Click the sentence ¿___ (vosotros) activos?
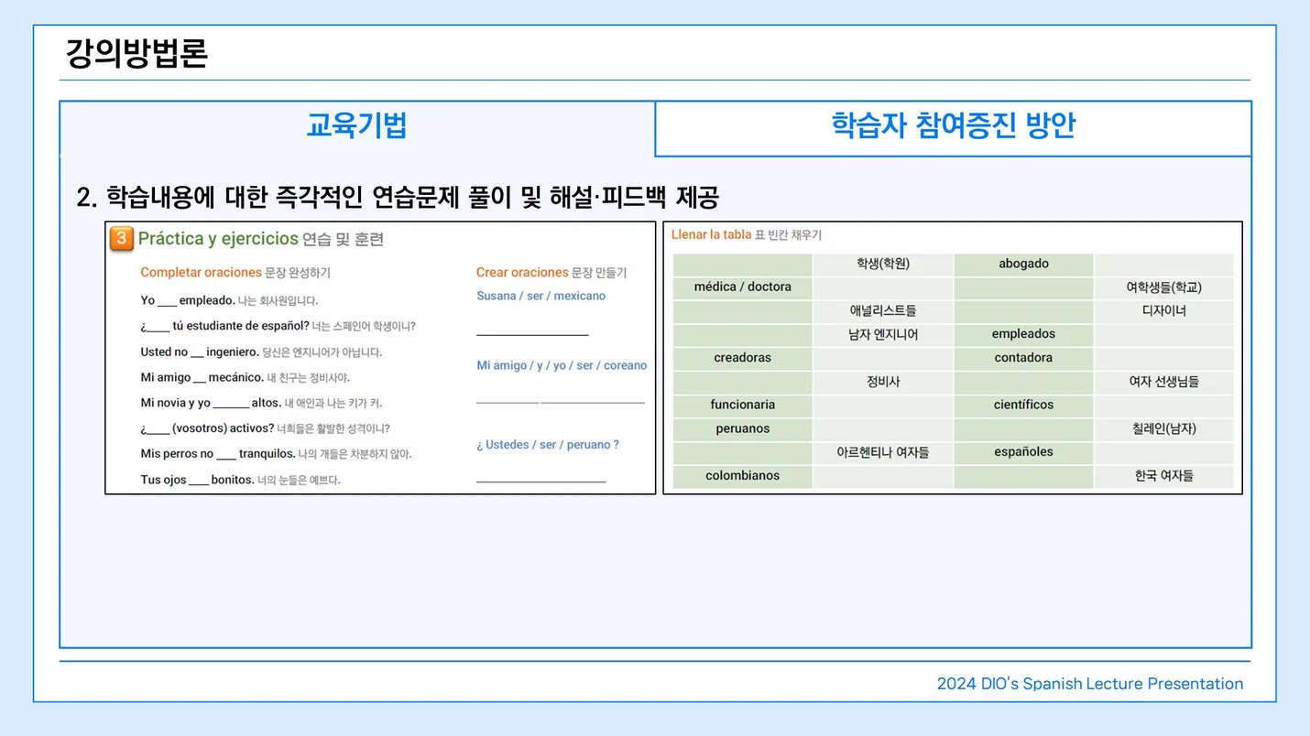This screenshot has width=1310, height=736. 207,428
